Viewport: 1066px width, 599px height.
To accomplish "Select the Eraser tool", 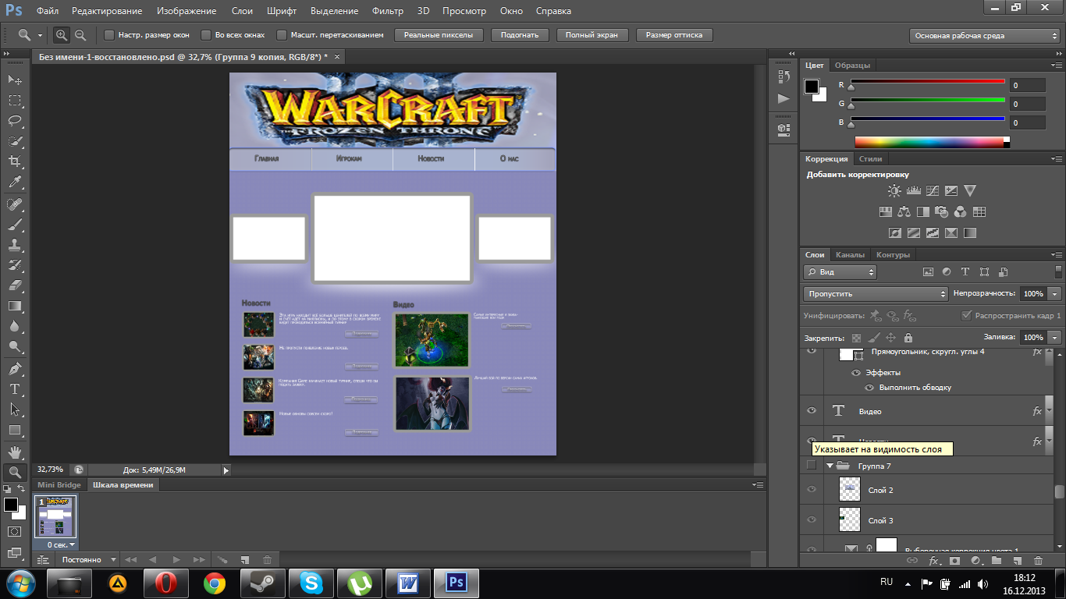I will [14, 285].
